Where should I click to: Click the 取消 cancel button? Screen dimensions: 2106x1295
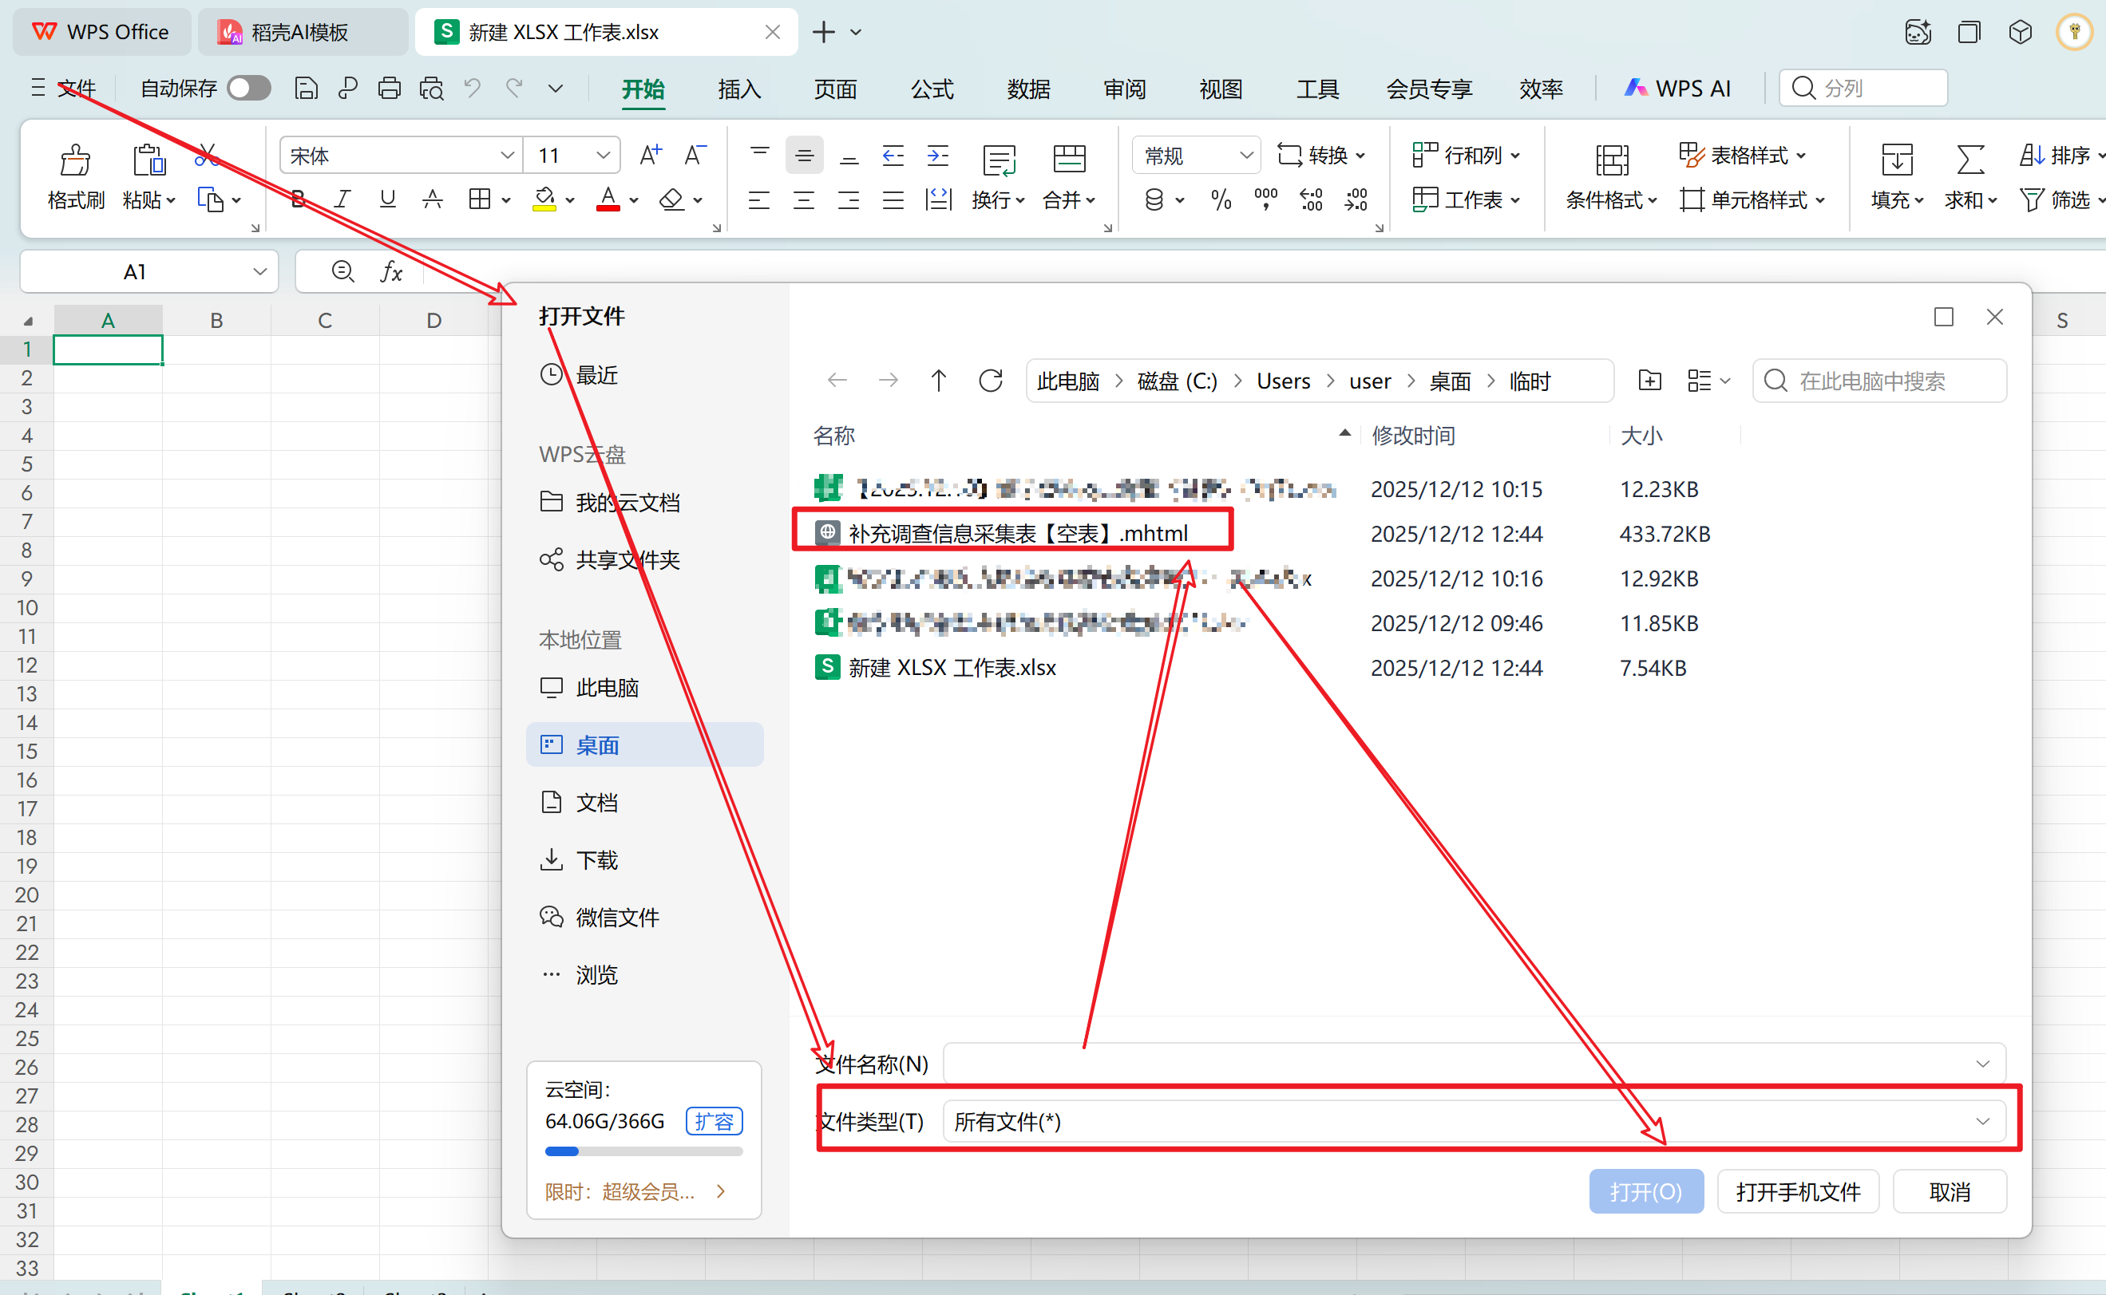(1950, 1191)
